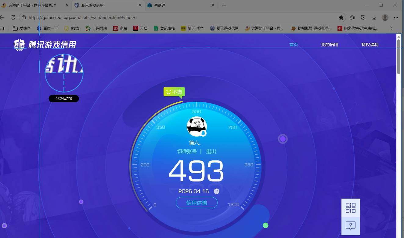Click the 信用详情 button
Image resolution: width=404 pixels, height=238 pixels.
coord(197,203)
